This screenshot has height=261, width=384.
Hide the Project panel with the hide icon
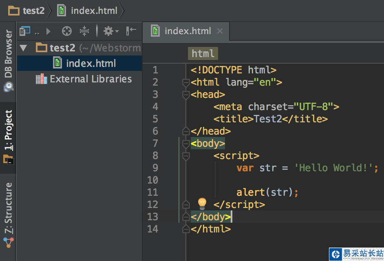click(131, 31)
